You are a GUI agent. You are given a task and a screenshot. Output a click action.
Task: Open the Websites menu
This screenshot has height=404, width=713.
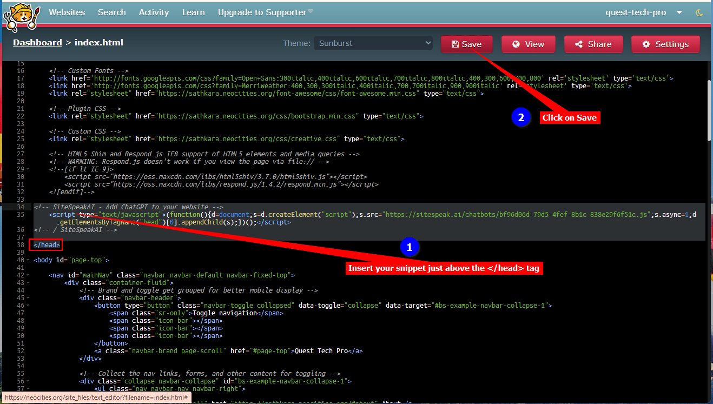pyautogui.click(x=67, y=12)
